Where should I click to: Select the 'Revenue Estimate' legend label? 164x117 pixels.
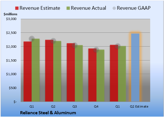point(40,8)
